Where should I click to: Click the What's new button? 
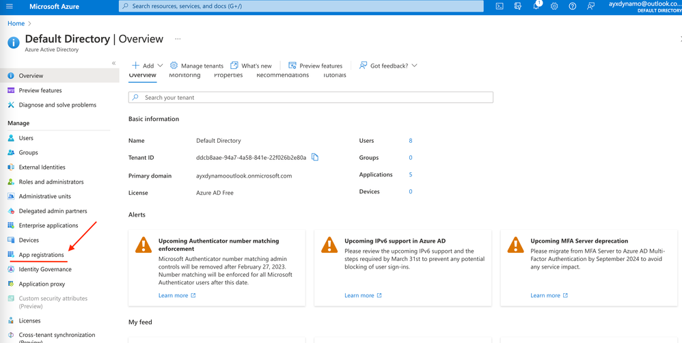[x=251, y=66]
